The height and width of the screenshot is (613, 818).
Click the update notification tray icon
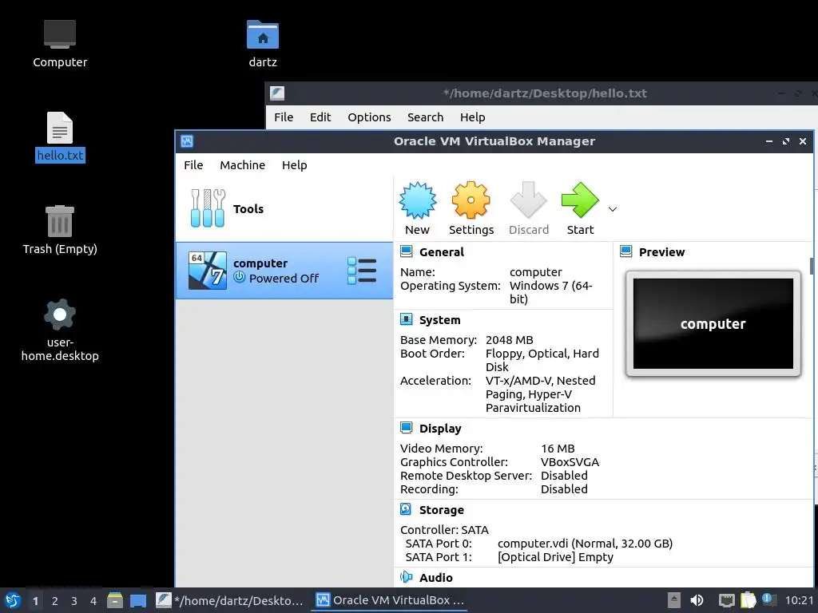[768, 599]
